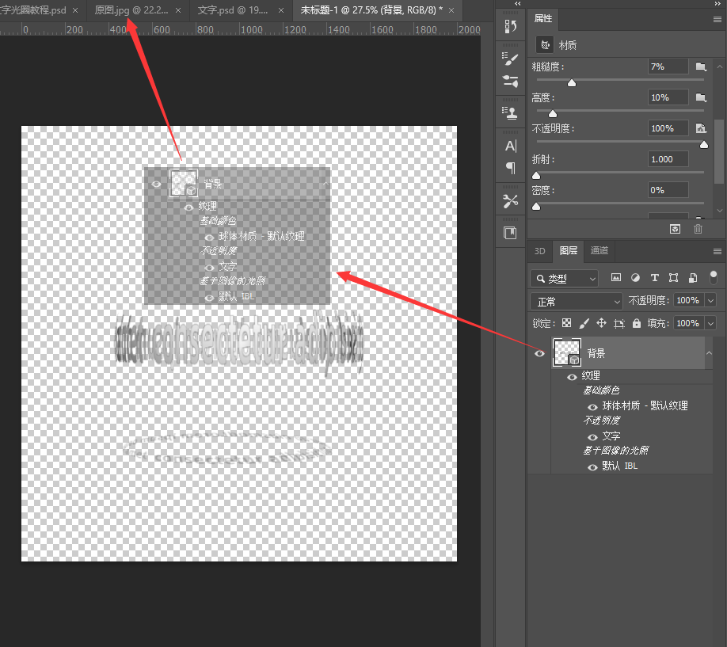
Task: Click the lock-all padlock icon
Action: coord(637,323)
